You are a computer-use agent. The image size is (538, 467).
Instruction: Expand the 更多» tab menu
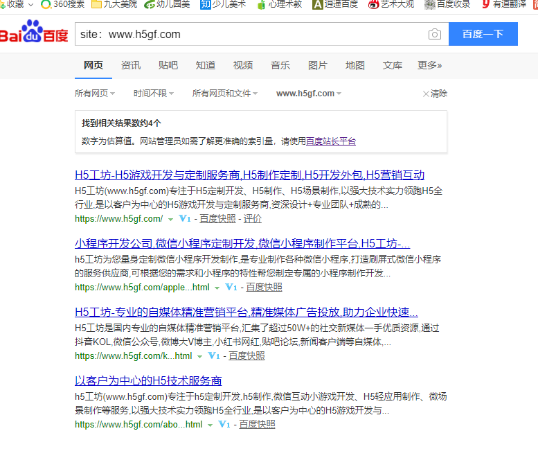429,65
